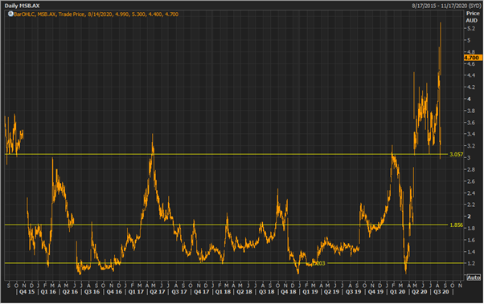Click the Q2 17 quarter label
Image resolution: width=484 pixels, height=304 pixels.
click(158, 292)
